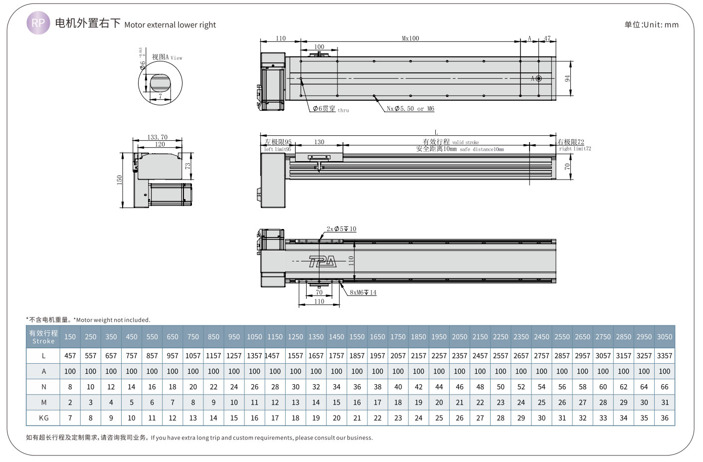Click stroke header cell '2250'

(x=501, y=337)
